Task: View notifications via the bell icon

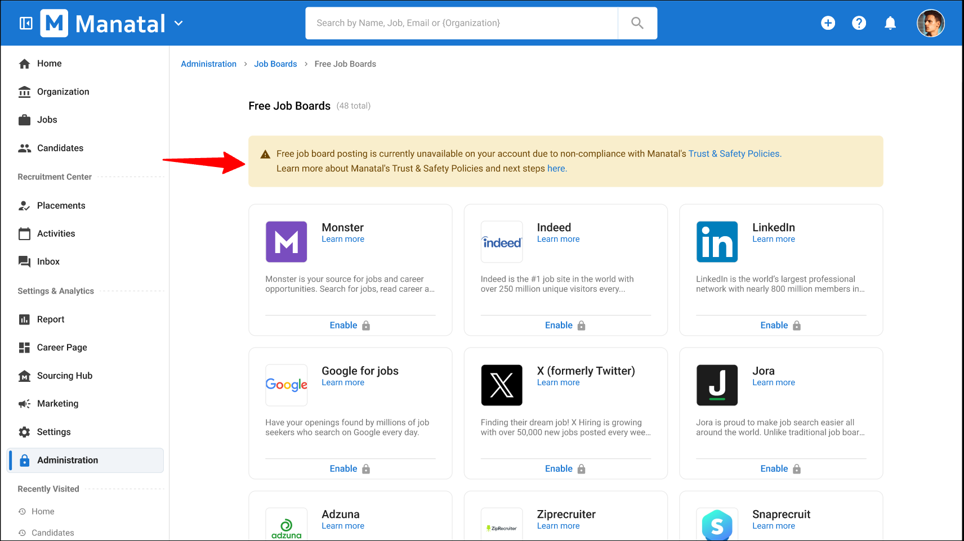Action: click(890, 23)
